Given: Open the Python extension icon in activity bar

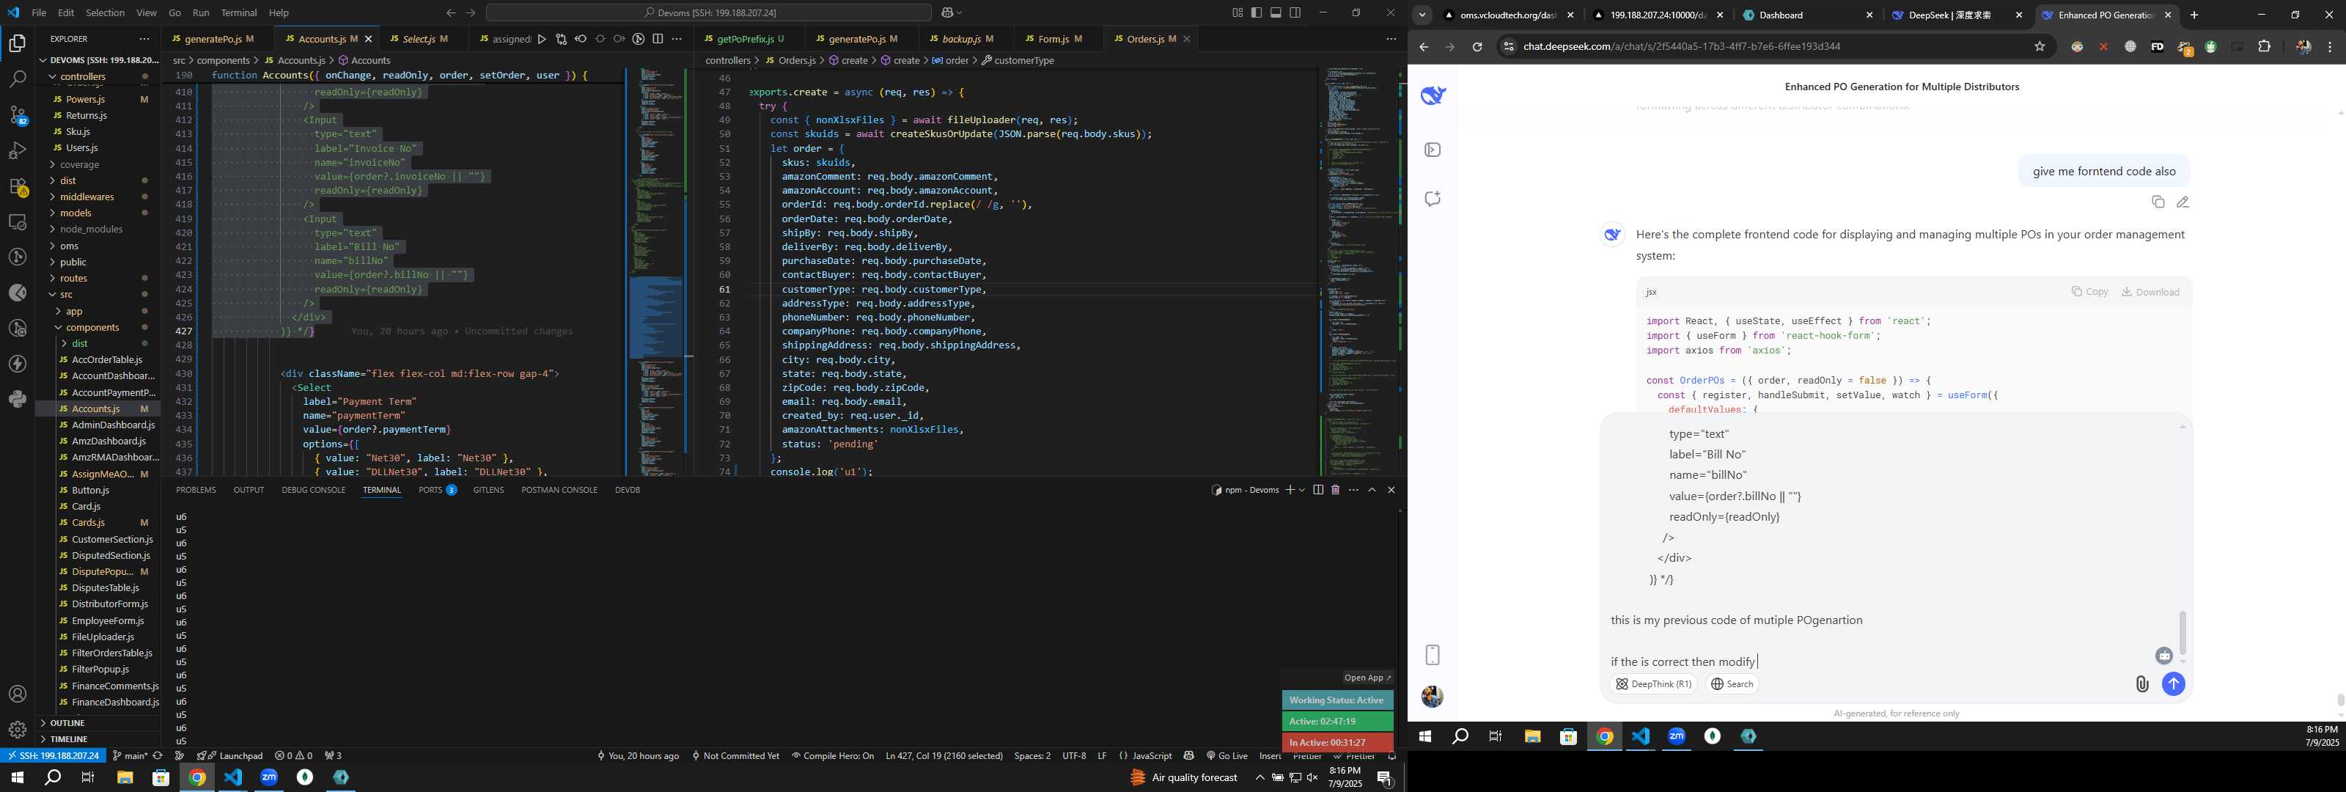Looking at the screenshot, I should tap(18, 399).
